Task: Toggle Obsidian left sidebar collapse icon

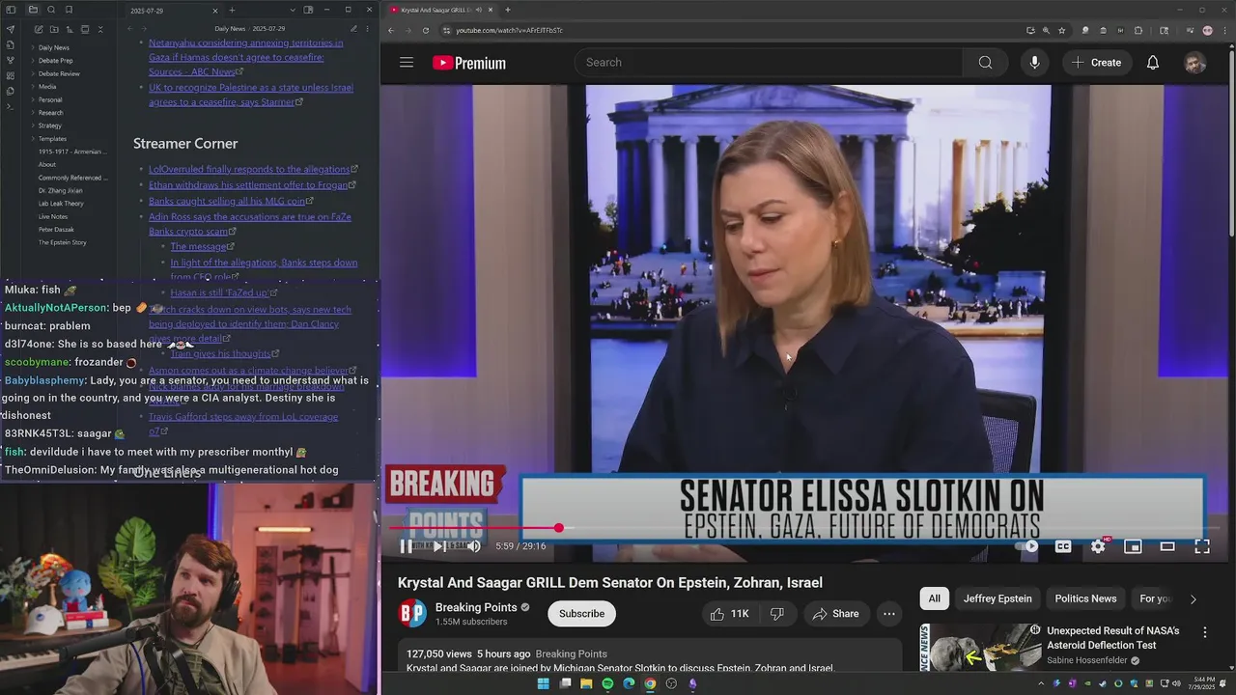Action: 10,10
